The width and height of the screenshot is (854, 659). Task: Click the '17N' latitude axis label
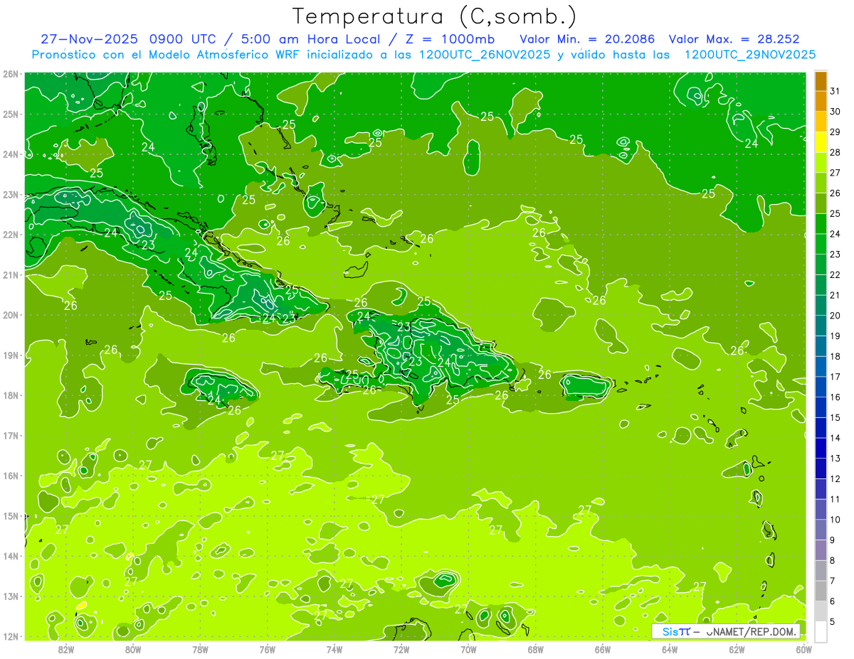(x=10, y=435)
